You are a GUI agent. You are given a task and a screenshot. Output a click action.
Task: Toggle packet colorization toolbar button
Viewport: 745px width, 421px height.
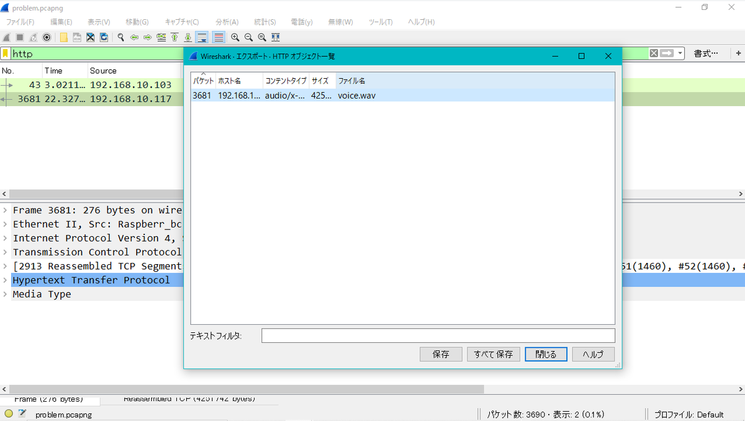[x=219, y=37]
